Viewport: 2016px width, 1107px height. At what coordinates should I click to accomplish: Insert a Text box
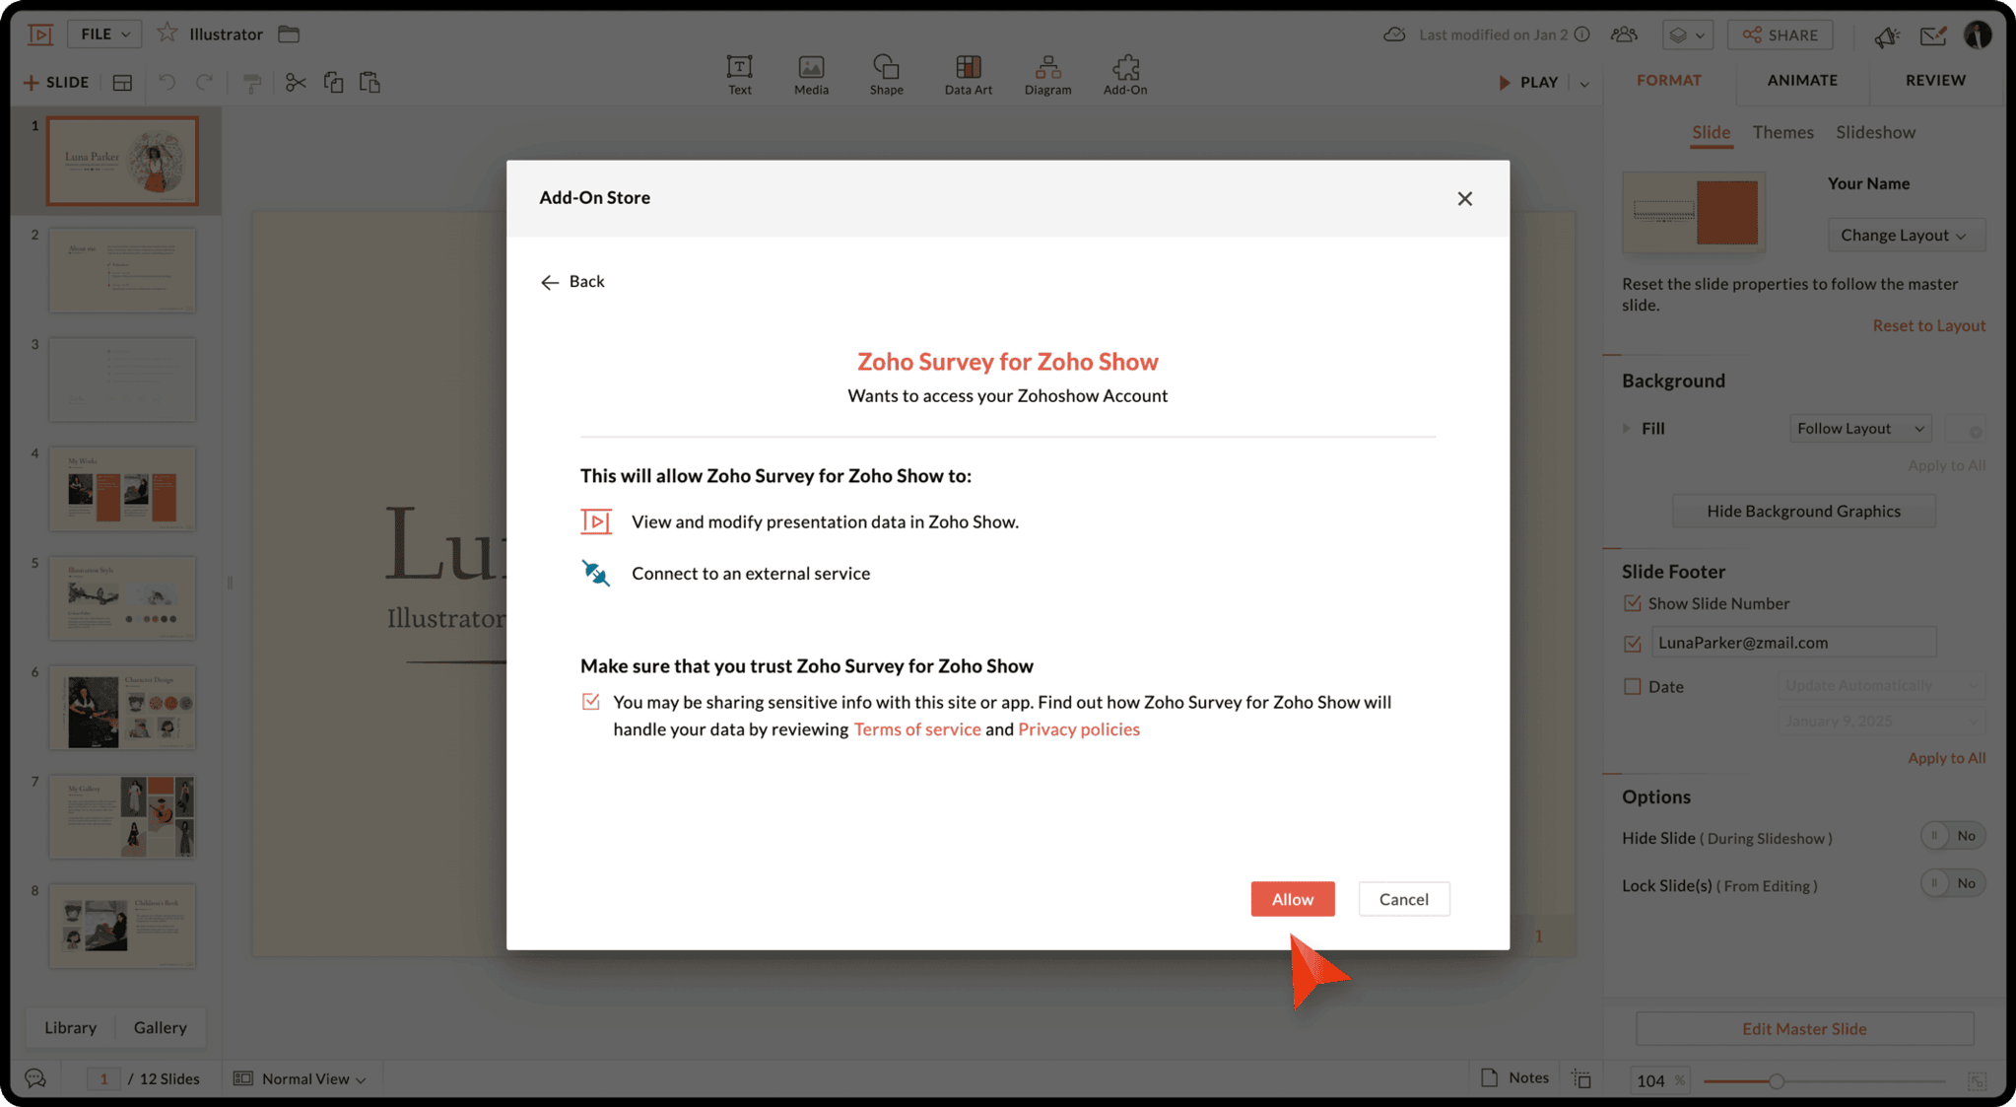[739, 75]
